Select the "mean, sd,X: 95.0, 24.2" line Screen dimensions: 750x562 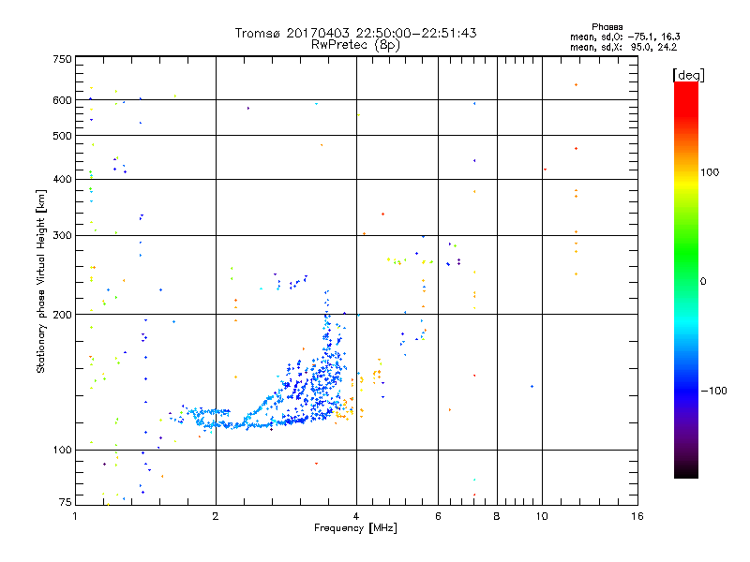coord(623,47)
